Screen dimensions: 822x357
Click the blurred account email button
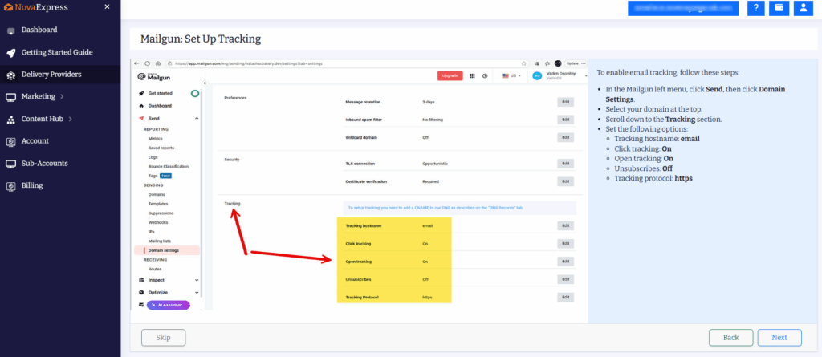pos(683,8)
